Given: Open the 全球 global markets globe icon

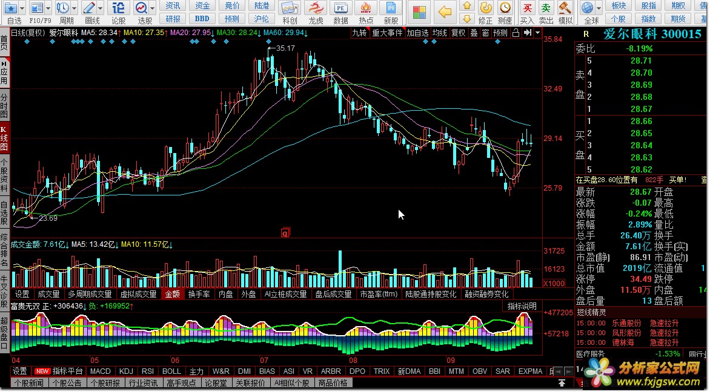Looking at the screenshot, I should (587, 8).
